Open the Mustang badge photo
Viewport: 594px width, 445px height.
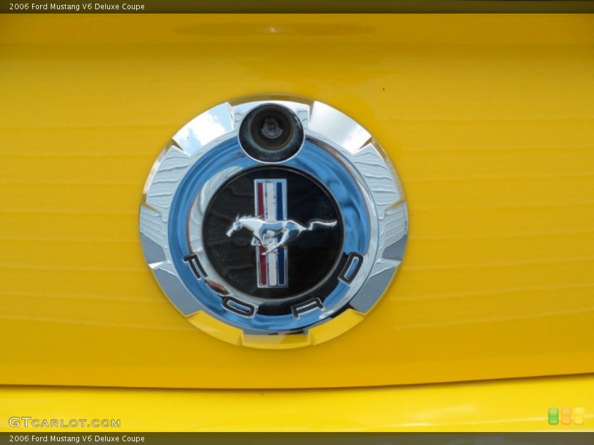pos(297,223)
